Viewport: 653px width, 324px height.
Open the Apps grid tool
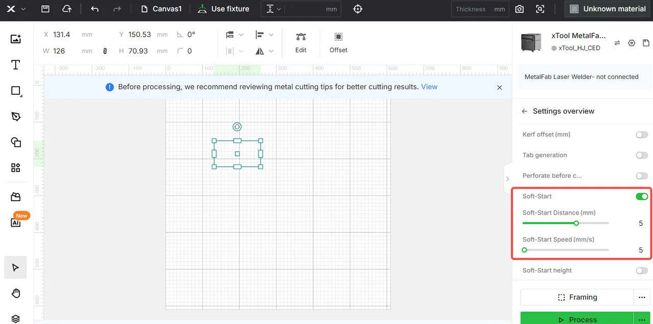pos(16,168)
